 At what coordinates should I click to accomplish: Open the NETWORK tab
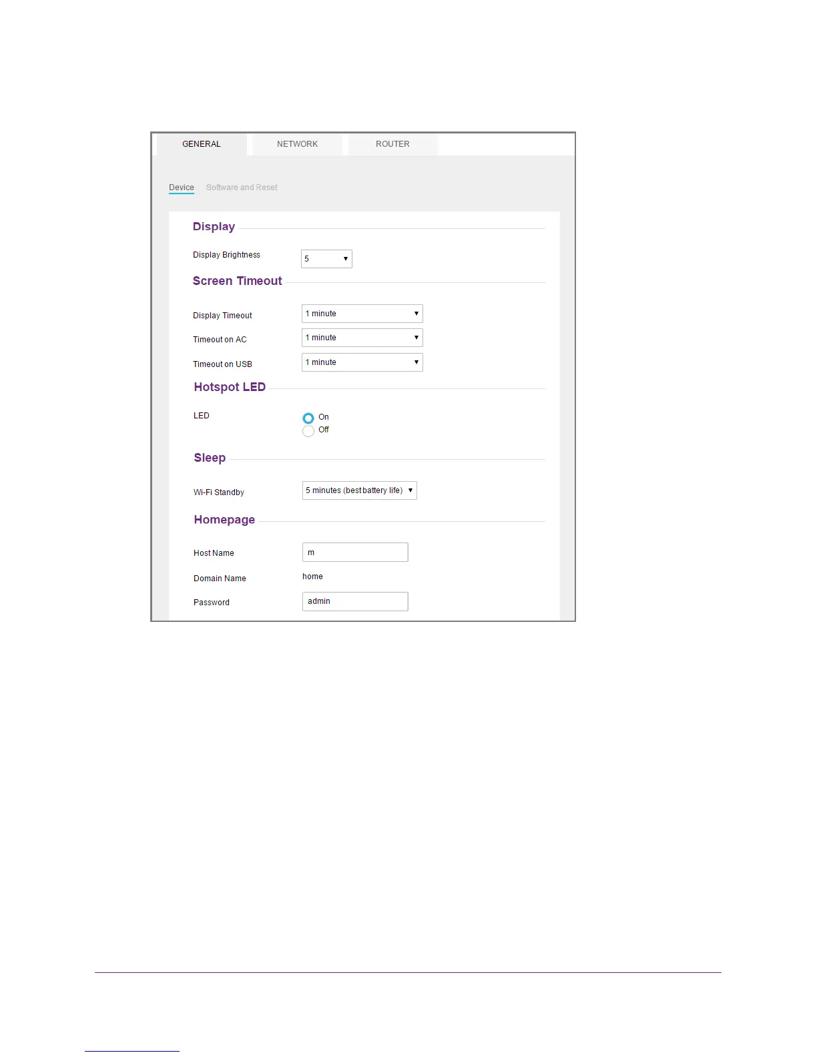coord(297,144)
